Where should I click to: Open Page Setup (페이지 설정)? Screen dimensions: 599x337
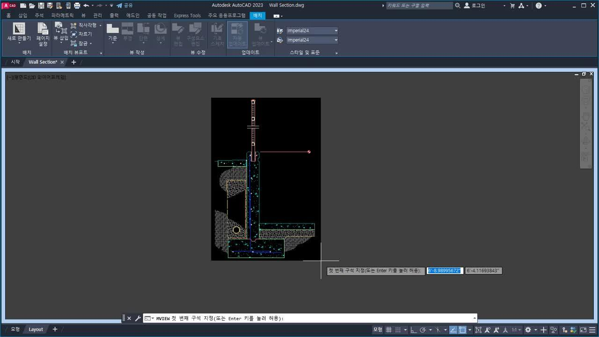[x=43, y=34]
